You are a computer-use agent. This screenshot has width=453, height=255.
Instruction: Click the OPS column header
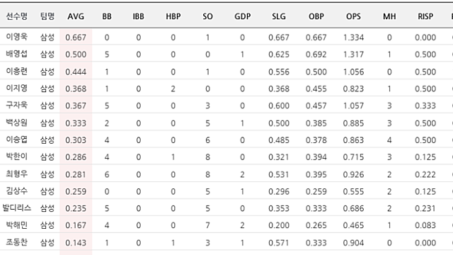point(353,16)
